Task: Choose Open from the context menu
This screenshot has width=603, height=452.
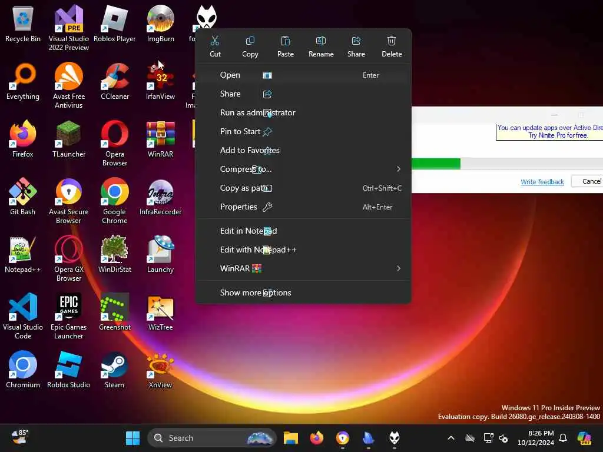Action: click(x=303, y=75)
